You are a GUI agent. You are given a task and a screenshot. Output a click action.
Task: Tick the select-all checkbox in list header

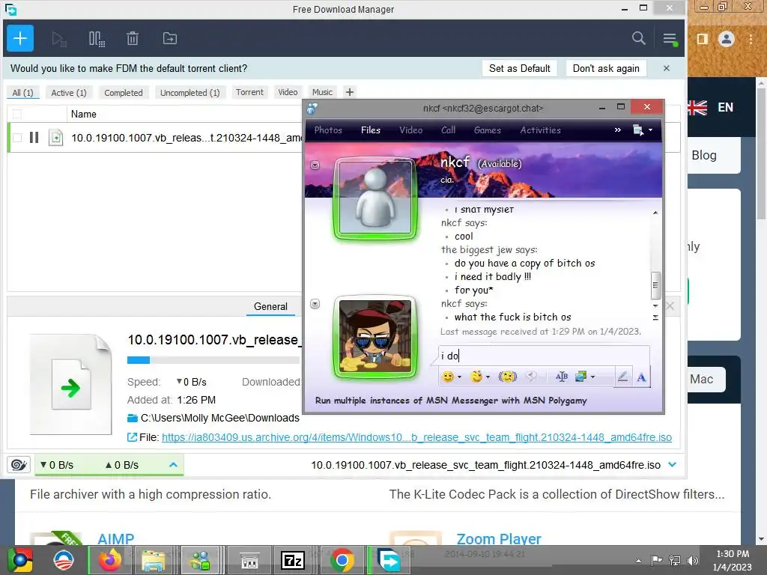pyautogui.click(x=17, y=114)
